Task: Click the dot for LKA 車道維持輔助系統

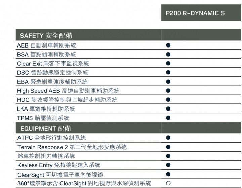Action: [x=168, y=109]
